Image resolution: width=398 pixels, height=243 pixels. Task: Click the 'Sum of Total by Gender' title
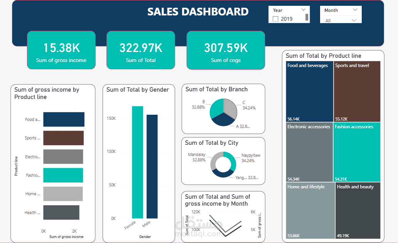coord(138,90)
